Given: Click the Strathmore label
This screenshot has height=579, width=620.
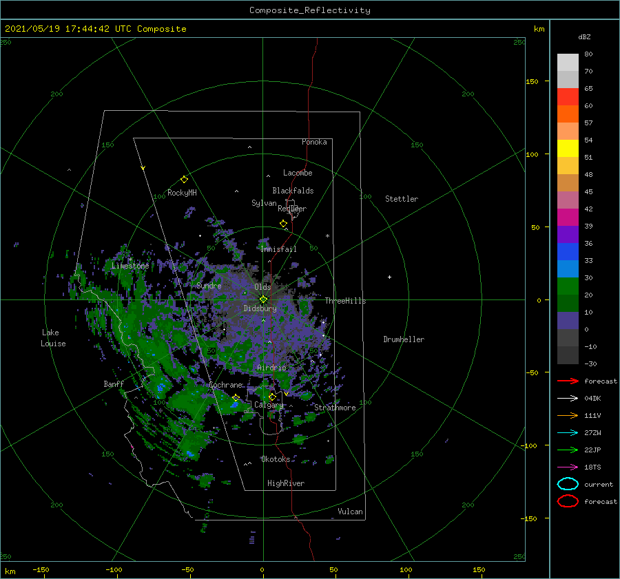Looking at the screenshot, I should tap(335, 408).
